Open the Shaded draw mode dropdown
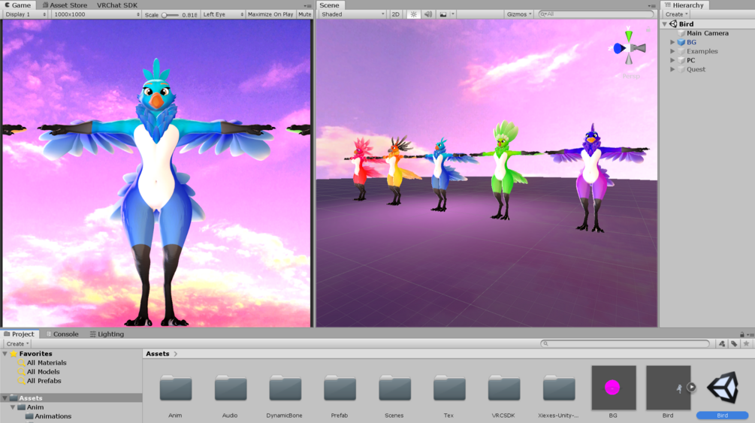 352,14
